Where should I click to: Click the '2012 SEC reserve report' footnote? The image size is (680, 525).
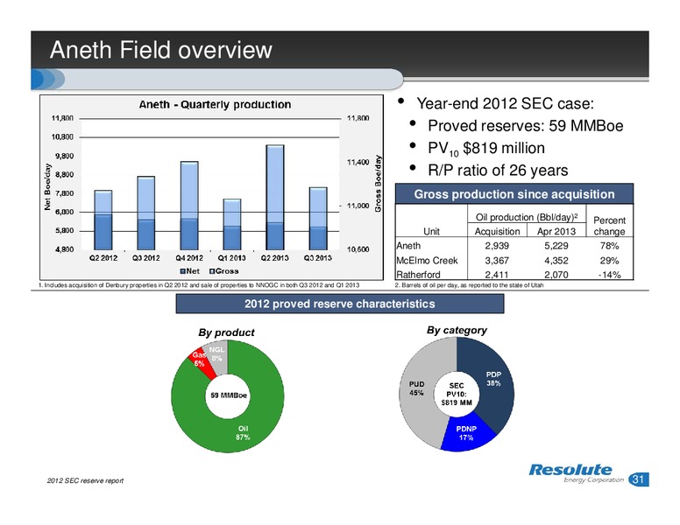85,480
